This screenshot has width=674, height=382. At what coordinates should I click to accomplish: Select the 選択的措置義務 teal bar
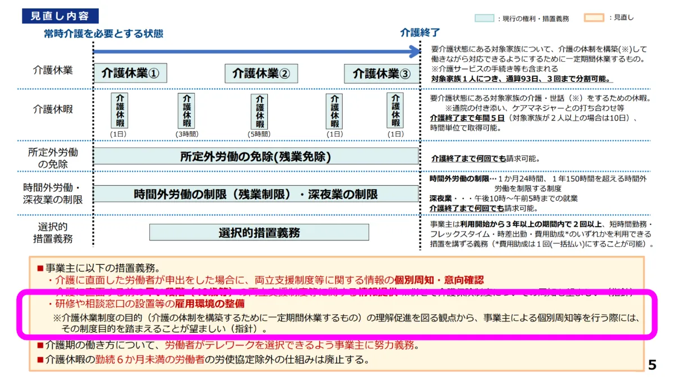coord(259,232)
